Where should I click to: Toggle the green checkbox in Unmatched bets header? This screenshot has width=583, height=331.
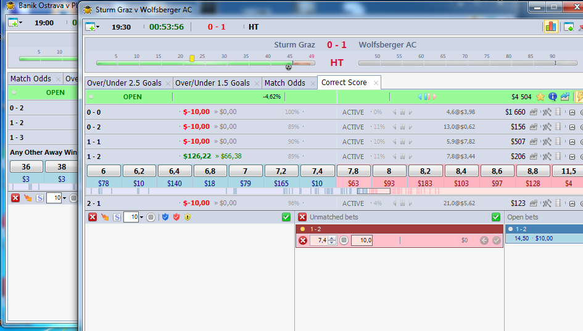pos(495,217)
